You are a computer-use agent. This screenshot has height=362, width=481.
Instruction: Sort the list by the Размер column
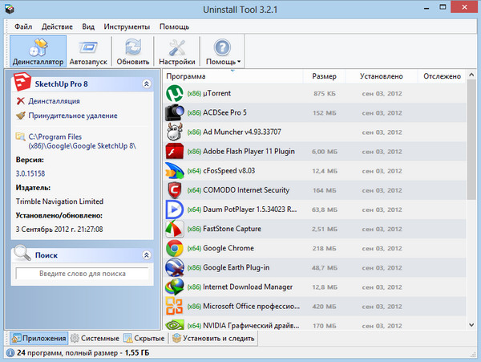[324, 76]
